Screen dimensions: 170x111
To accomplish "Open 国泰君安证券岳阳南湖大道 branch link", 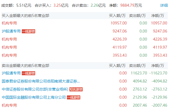I will pos(41,81).
